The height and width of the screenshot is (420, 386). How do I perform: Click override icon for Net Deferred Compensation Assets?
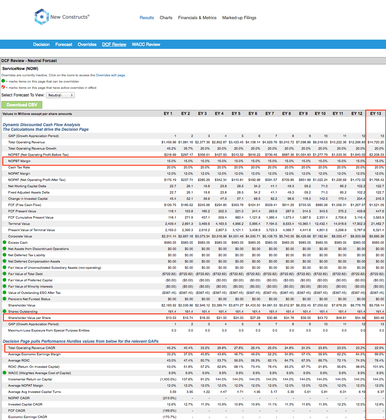[4, 261]
